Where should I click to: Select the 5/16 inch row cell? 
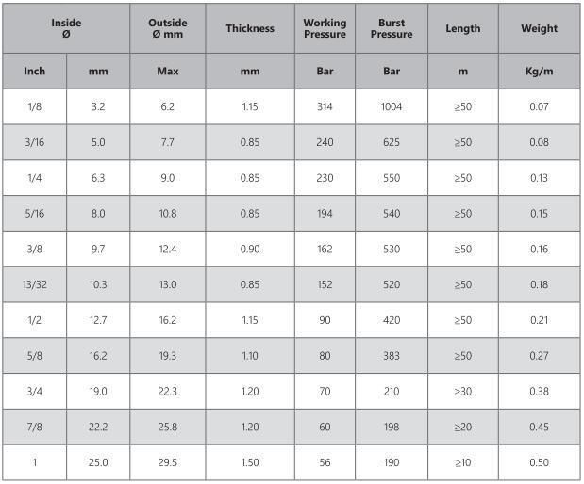click(x=35, y=214)
